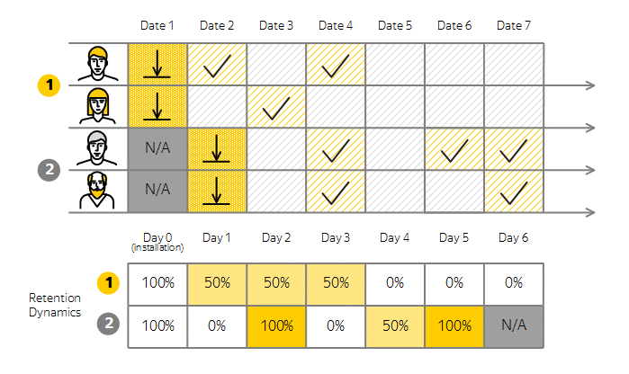The image size is (629, 374).
Task: Click first user's checkmark under Date 2
Action: 217,66
